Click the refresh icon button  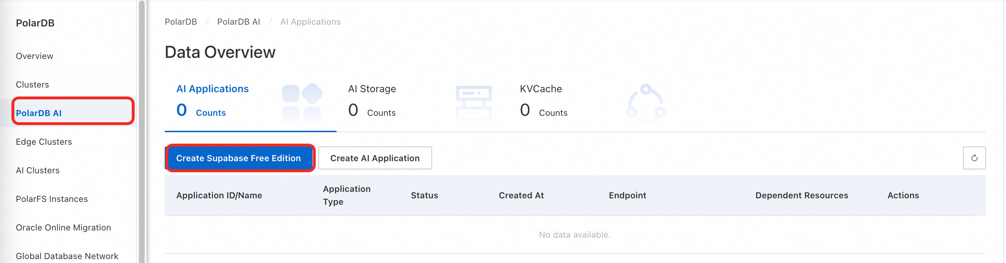coord(973,158)
